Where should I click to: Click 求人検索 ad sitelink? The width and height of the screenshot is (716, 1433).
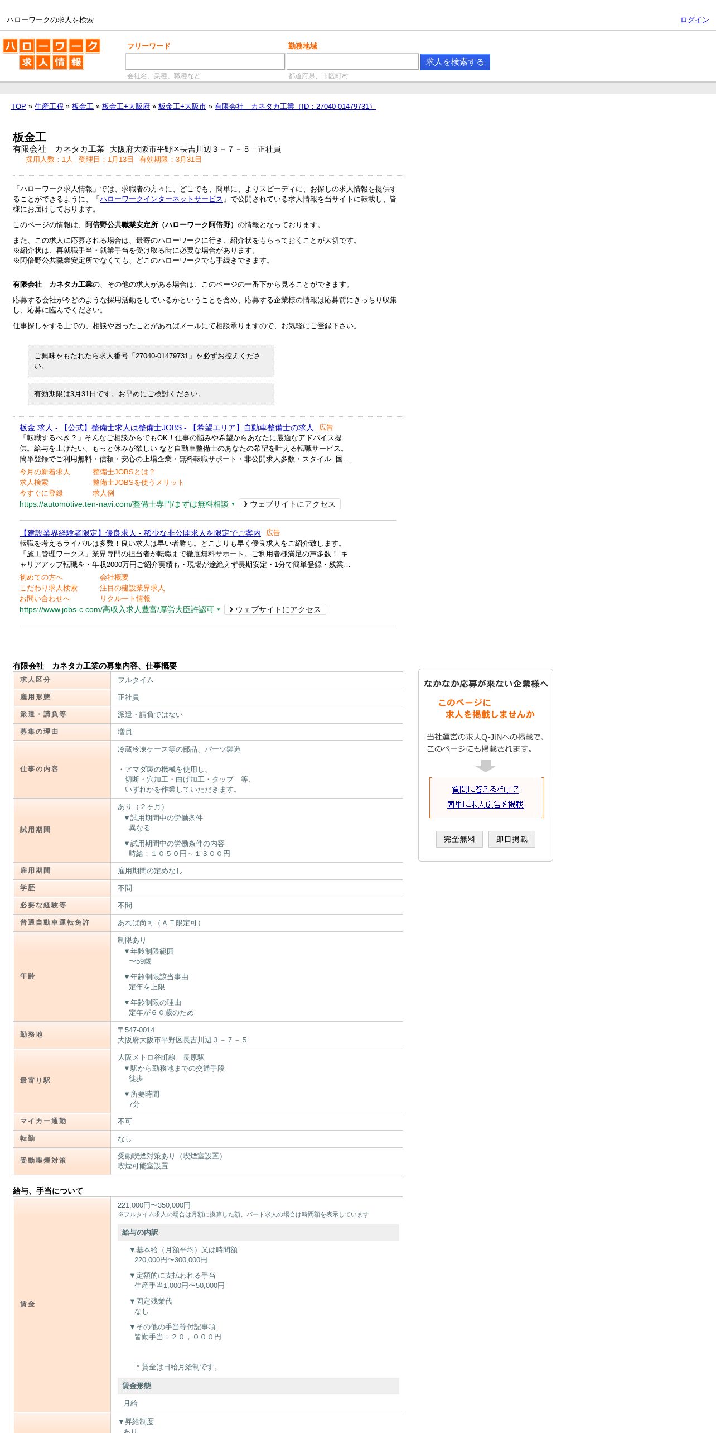[x=34, y=483]
